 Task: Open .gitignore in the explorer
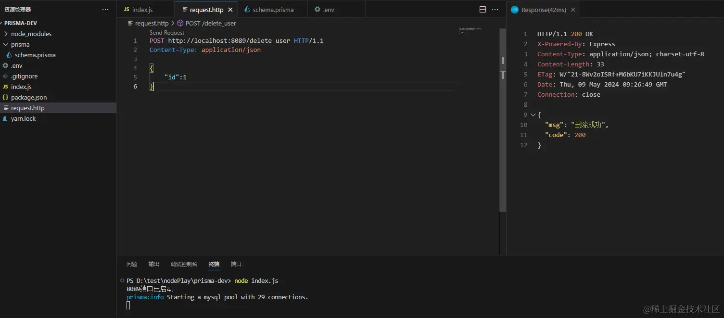click(24, 76)
